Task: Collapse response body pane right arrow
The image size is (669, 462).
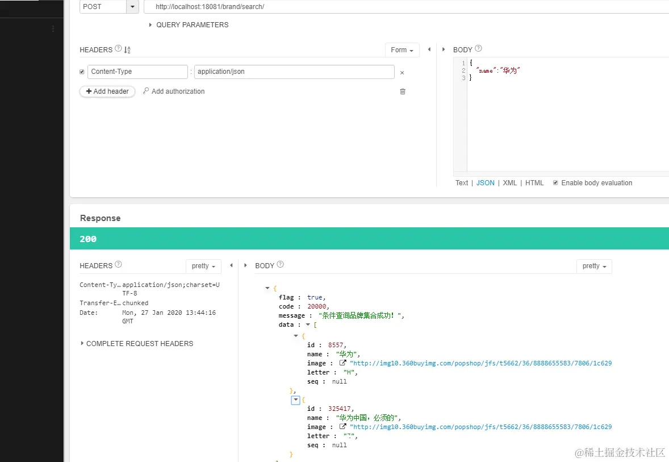Action: click(245, 265)
